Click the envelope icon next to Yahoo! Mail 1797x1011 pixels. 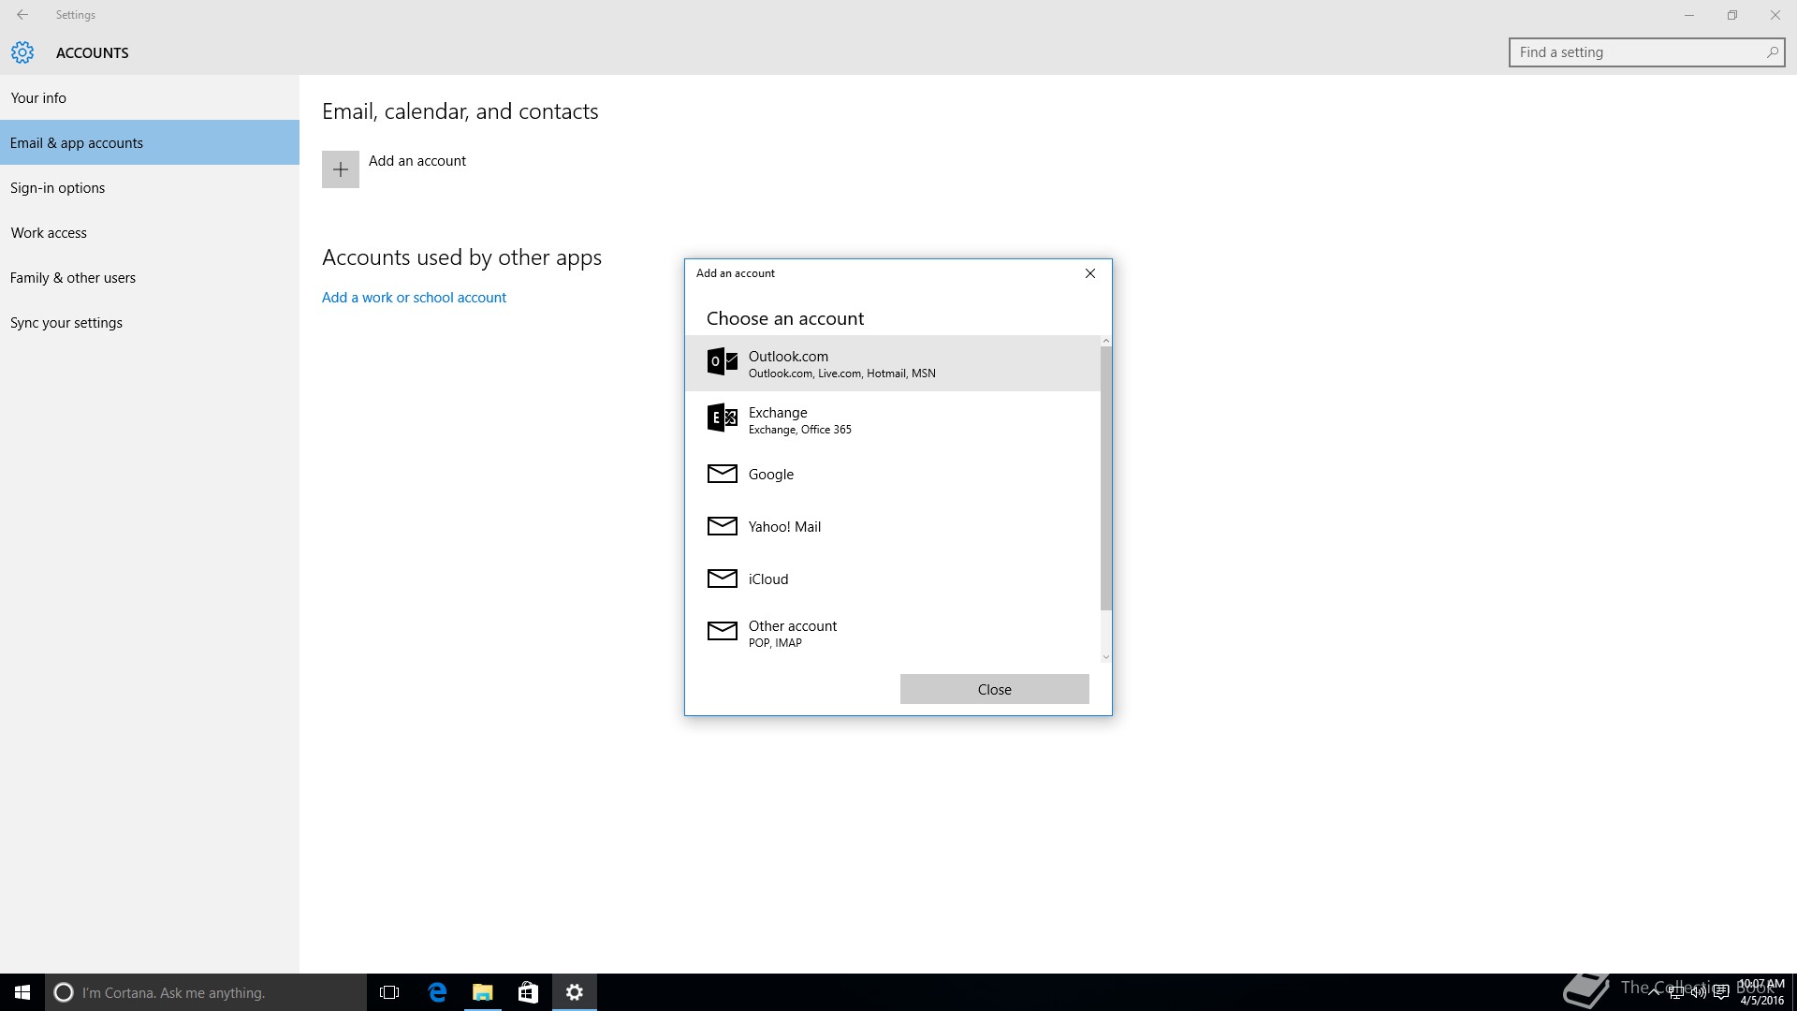click(722, 526)
